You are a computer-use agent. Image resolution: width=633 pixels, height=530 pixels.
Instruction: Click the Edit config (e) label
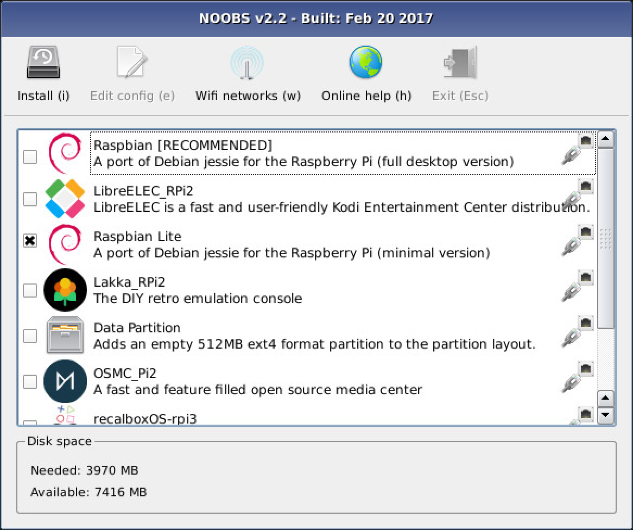(132, 96)
